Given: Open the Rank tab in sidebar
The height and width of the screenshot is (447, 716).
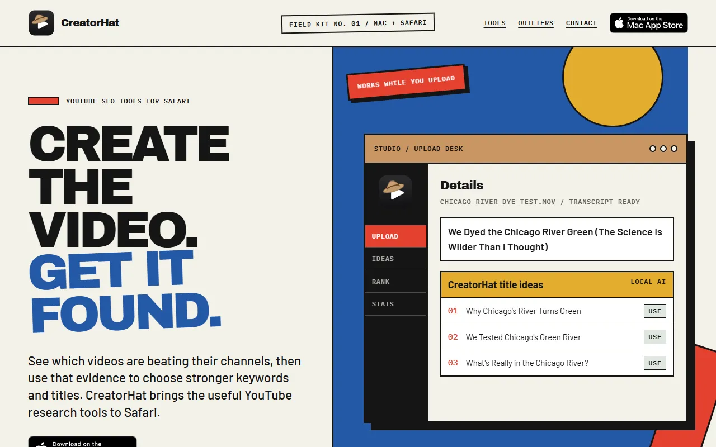Looking at the screenshot, I should pos(395,282).
